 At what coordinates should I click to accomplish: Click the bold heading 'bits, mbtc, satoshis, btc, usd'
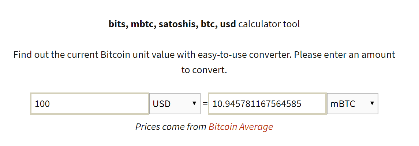tap(172, 24)
